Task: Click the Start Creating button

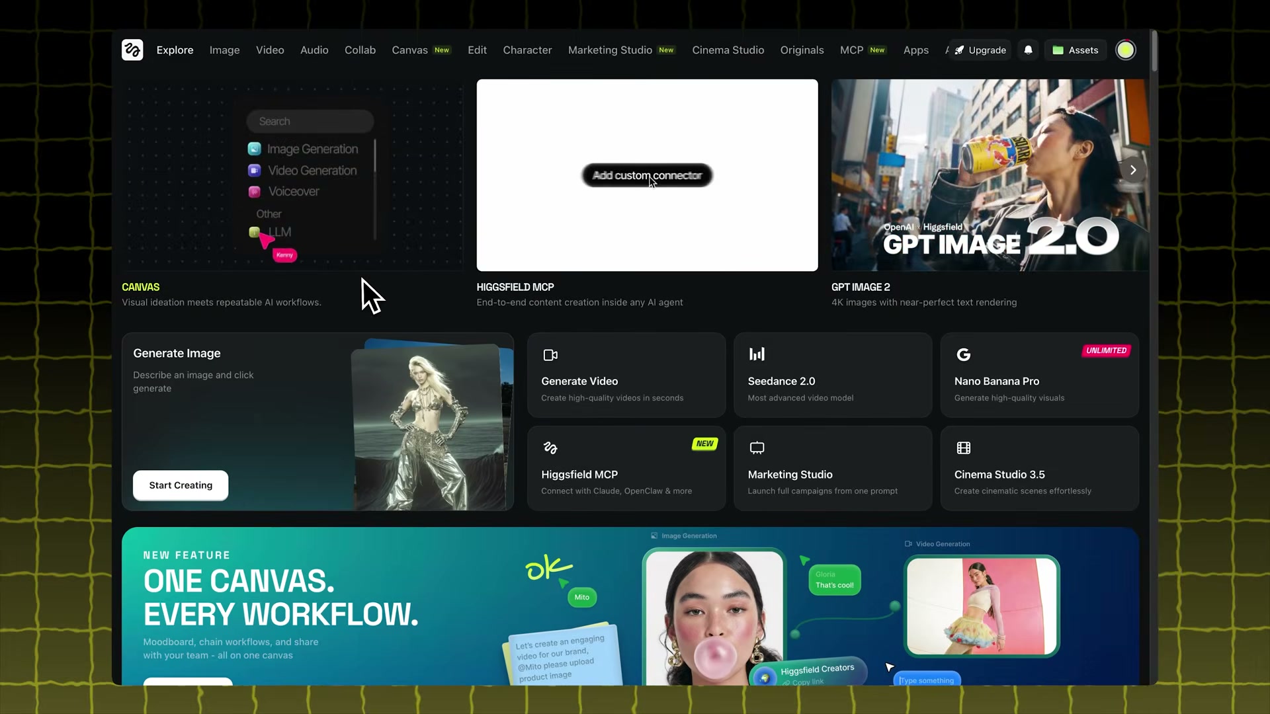Action: click(x=181, y=485)
